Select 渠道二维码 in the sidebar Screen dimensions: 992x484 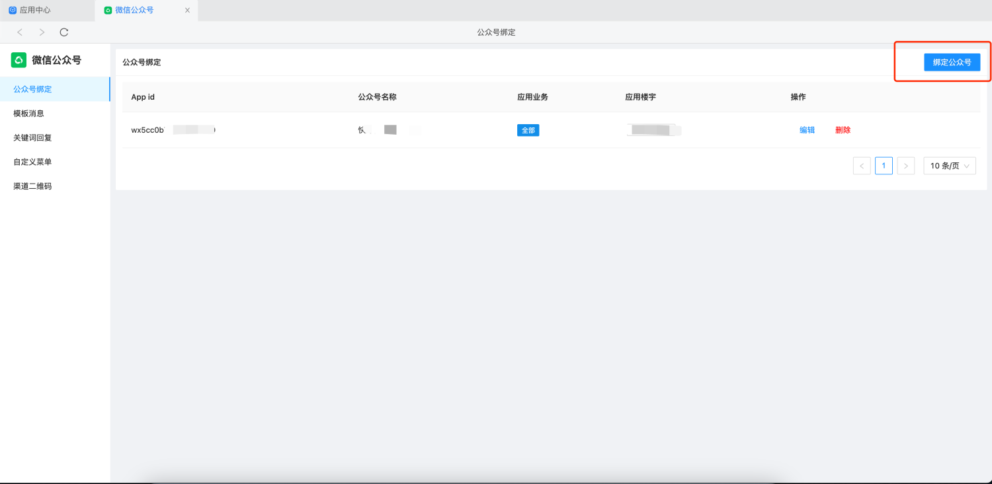tap(32, 186)
